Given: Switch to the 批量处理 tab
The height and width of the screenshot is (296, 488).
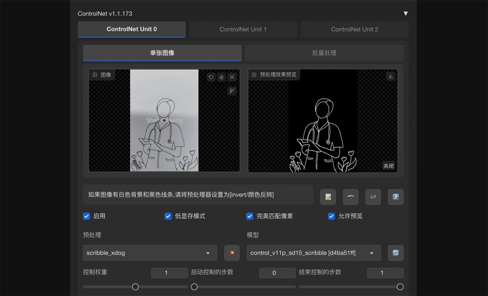Looking at the screenshot, I should pyautogui.click(x=324, y=53).
